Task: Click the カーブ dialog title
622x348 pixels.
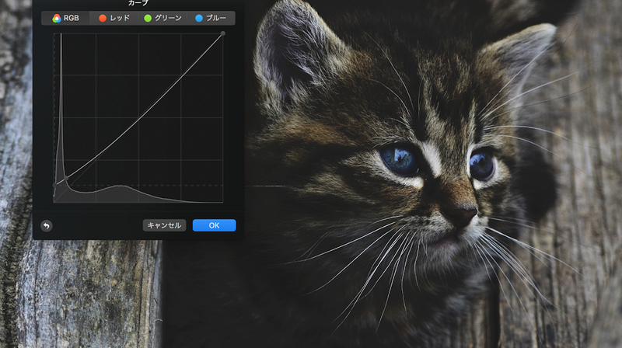Action: (138, 4)
